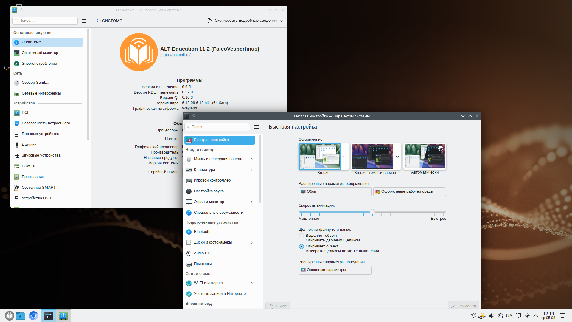Expand Breeze dark variant dropdown arrow
The image size is (572, 322).
tap(397, 157)
